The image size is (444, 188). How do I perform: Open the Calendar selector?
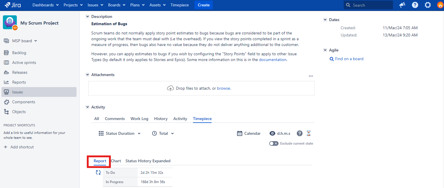tap(249, 133)
